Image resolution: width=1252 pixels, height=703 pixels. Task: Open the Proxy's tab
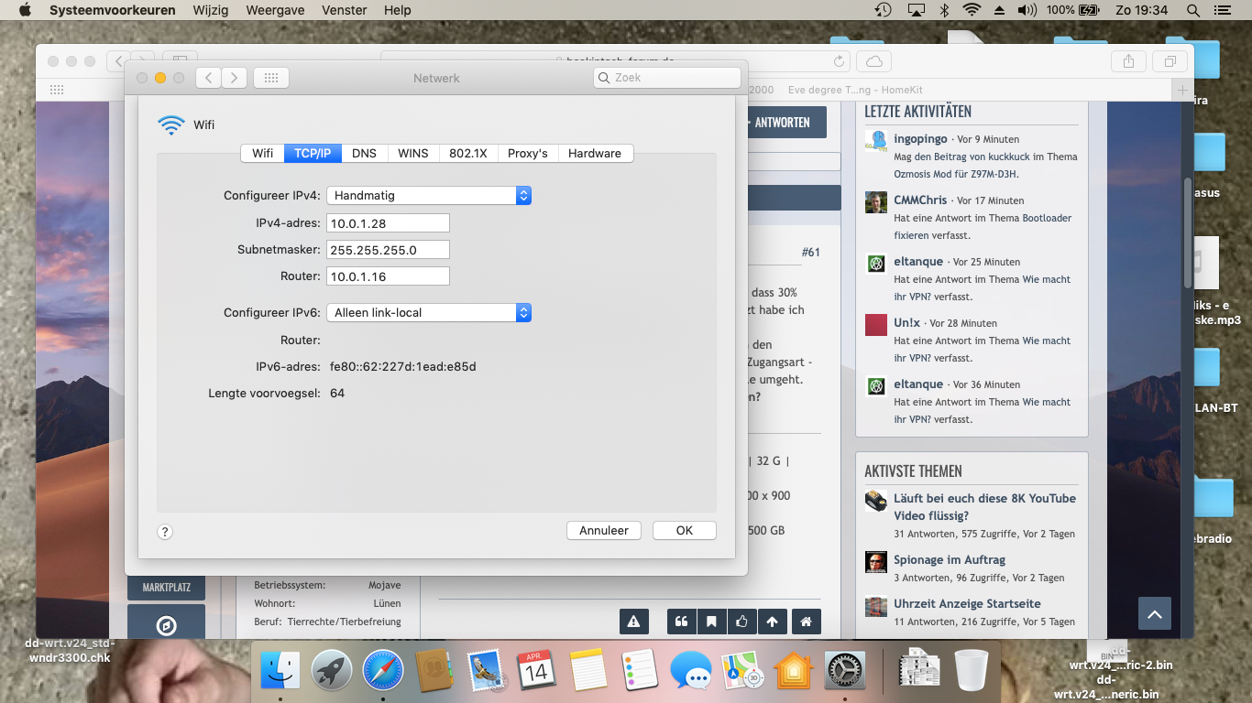tap(527, 153)
